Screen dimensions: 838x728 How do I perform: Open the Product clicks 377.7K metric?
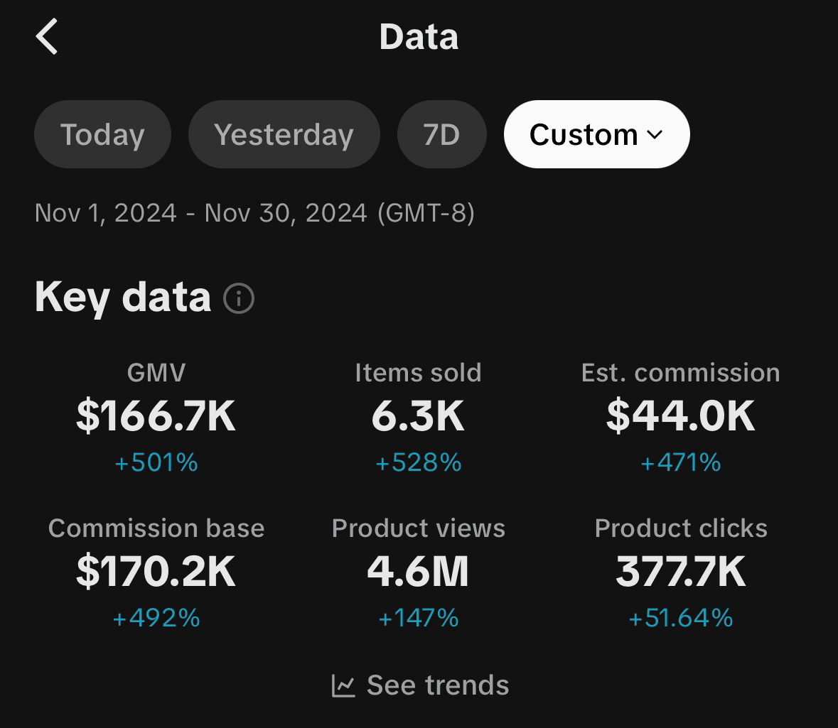680,572
